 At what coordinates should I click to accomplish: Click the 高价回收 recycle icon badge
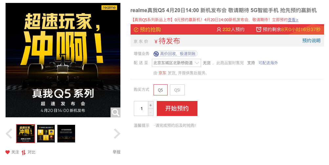coord(156,54)
